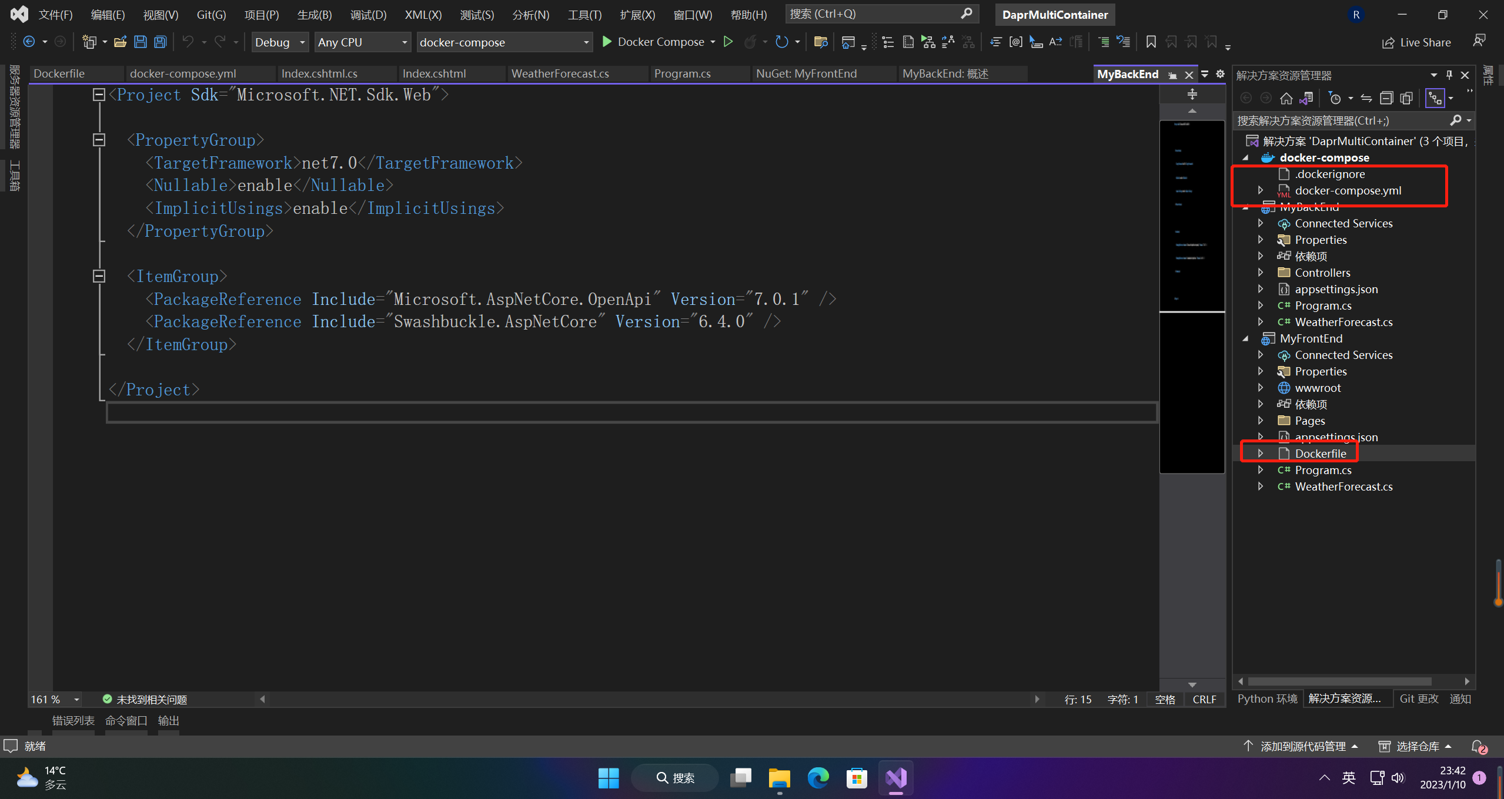Open Microsoft Edge from the taskbar
The image size is (1504, 799).
tap(818, 778)
